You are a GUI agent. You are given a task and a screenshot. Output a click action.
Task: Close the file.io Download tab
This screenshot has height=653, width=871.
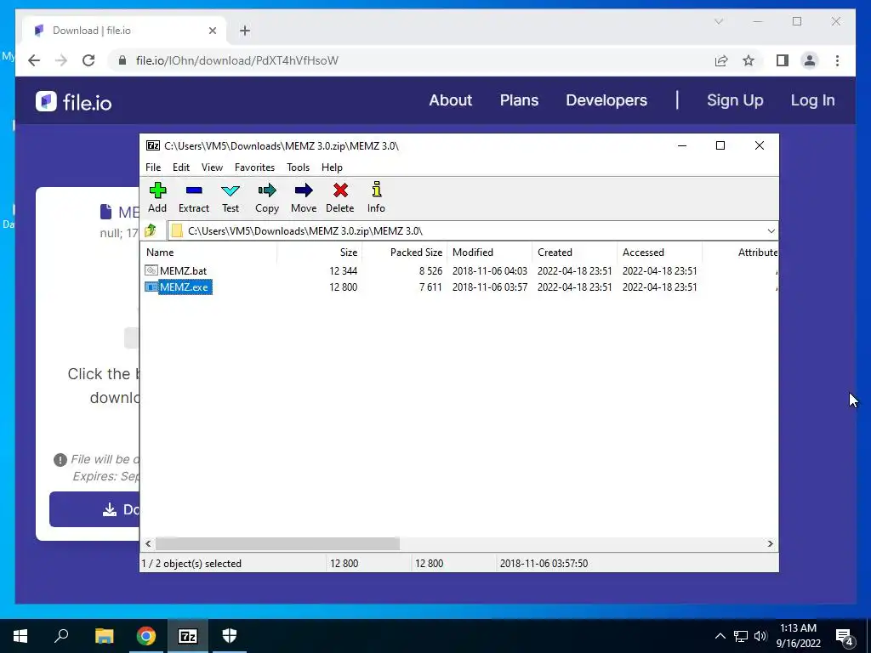point(212,31)
